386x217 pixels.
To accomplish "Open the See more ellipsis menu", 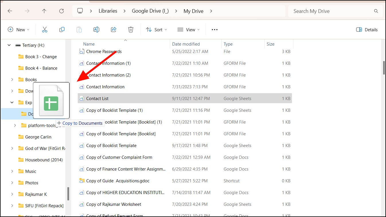I will pyautogui.click(x=214, y=30).
